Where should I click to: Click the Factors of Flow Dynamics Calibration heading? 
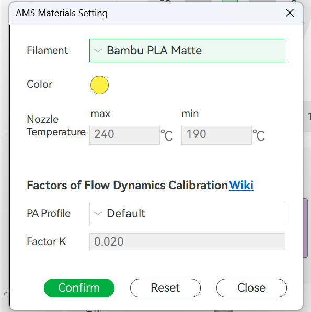click(128, 185)
